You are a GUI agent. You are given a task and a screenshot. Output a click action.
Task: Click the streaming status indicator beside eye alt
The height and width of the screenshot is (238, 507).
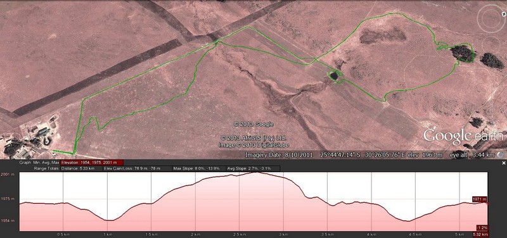tap(502, 155)
